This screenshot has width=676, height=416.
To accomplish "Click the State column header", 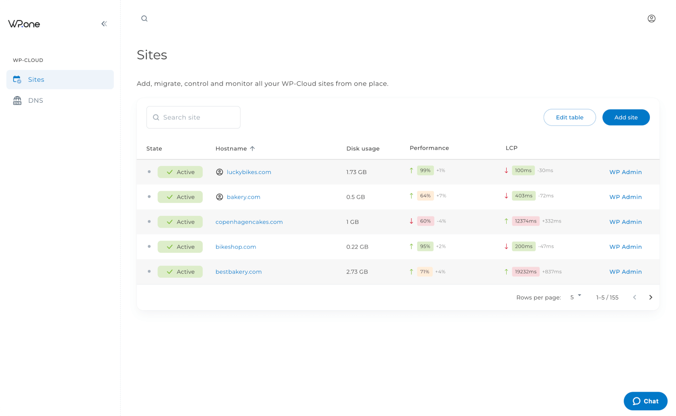I will 154,148.
